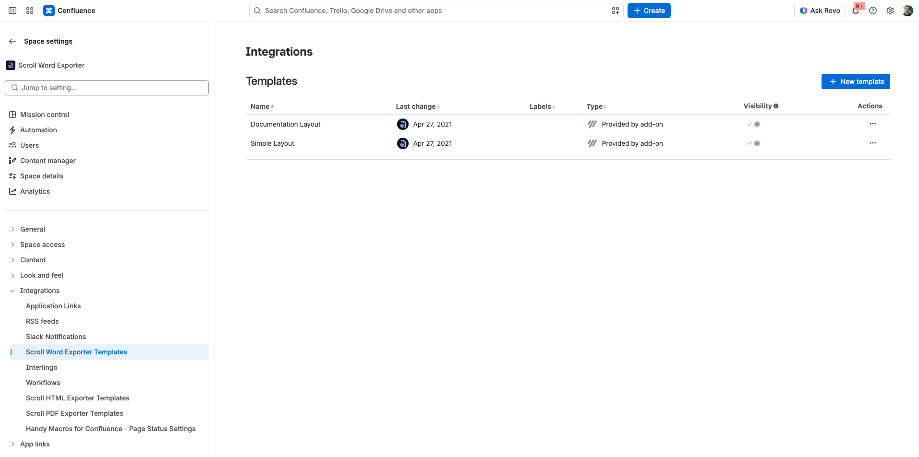Open Slack Notifications settings
919x457 pixels.
(56, 337)
